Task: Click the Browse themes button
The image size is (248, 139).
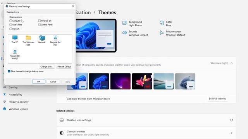Action: (217, 99)
